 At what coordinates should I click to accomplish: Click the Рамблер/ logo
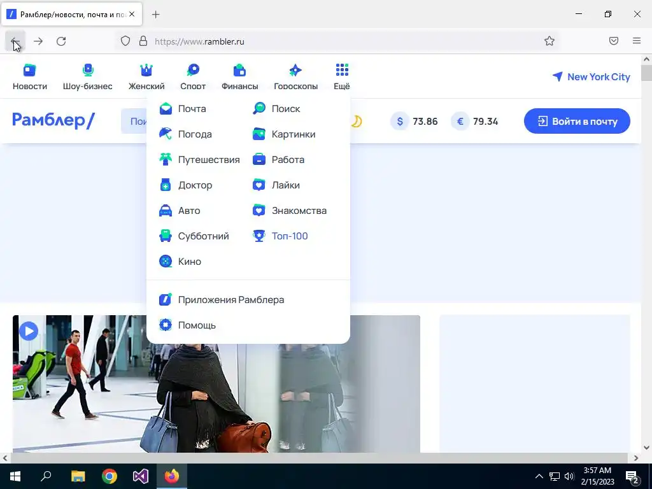point(53,120)
